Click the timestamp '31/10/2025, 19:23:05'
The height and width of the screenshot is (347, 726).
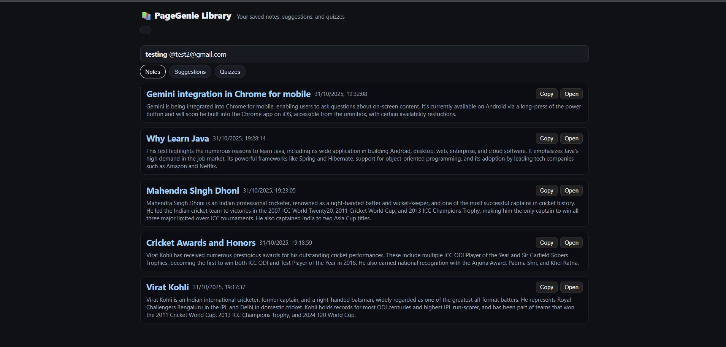269,191
